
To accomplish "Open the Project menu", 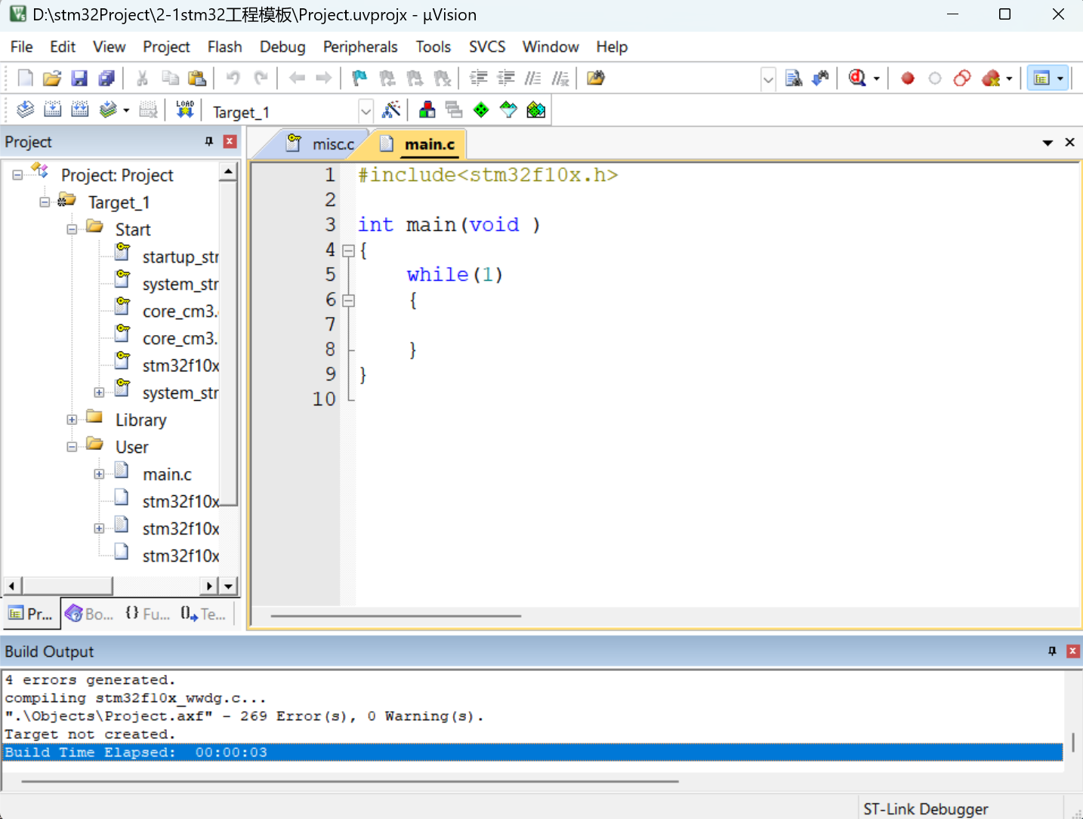I will [x=166, y=47].
